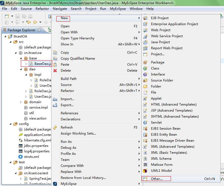This screenshot has height=186, width=224.
Task: Expand the SpringTest.java node
Action: tap(21, 179)
